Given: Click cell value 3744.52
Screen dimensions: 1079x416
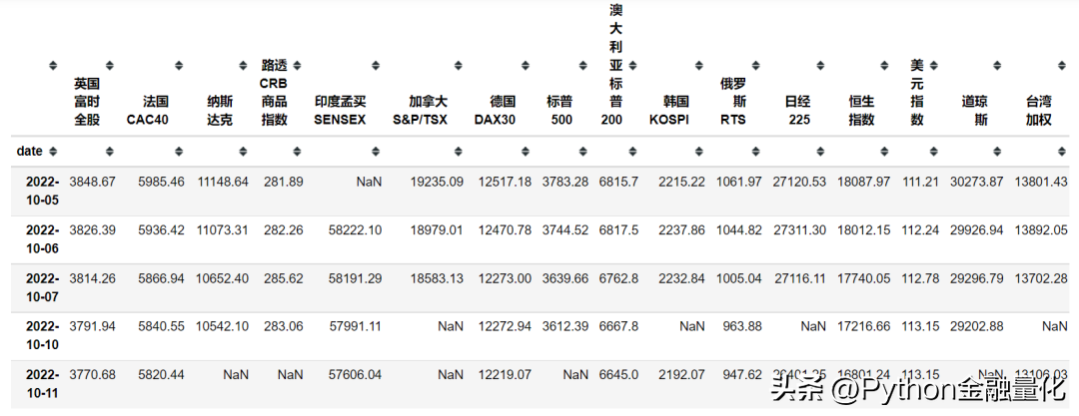Looking at the screenshot, I should tap(564, 230).
